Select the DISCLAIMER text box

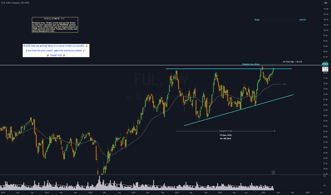click(x=55, y=25)
